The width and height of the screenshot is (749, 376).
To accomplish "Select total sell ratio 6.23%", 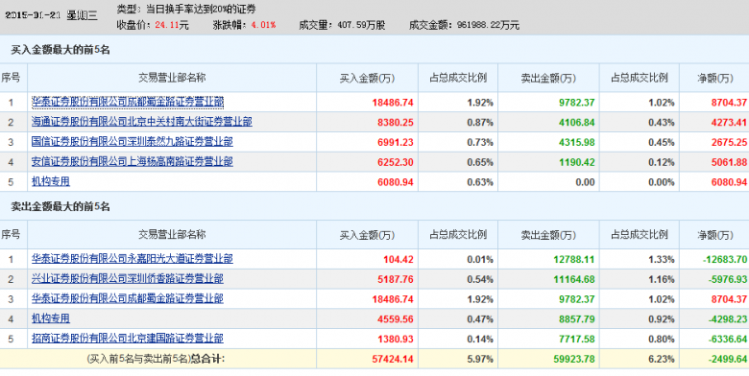I will pyautogui.click(x=662, y=360).
